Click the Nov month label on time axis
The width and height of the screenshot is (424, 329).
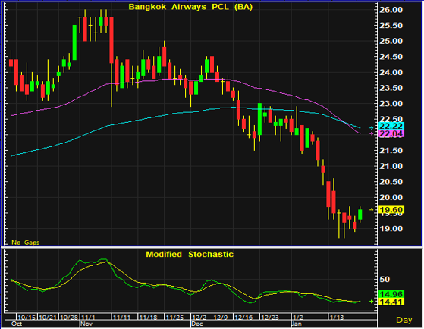tap(86, 324)
